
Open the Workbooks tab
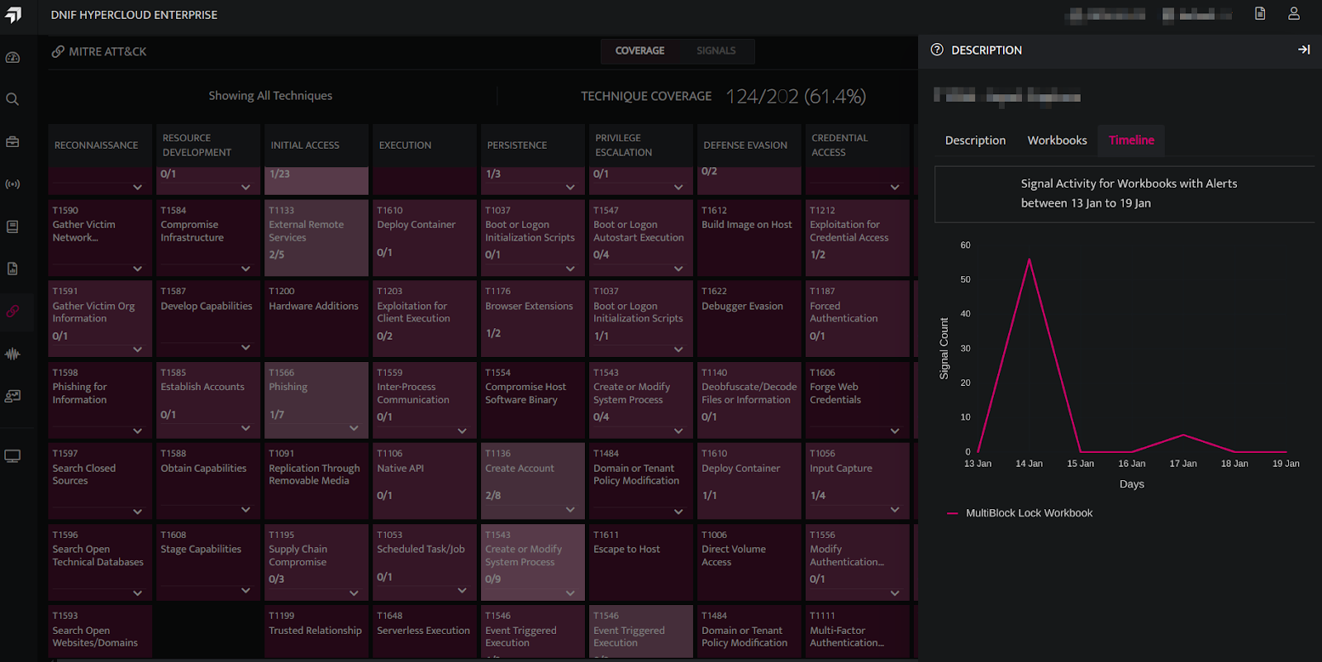coord(1057,140)
